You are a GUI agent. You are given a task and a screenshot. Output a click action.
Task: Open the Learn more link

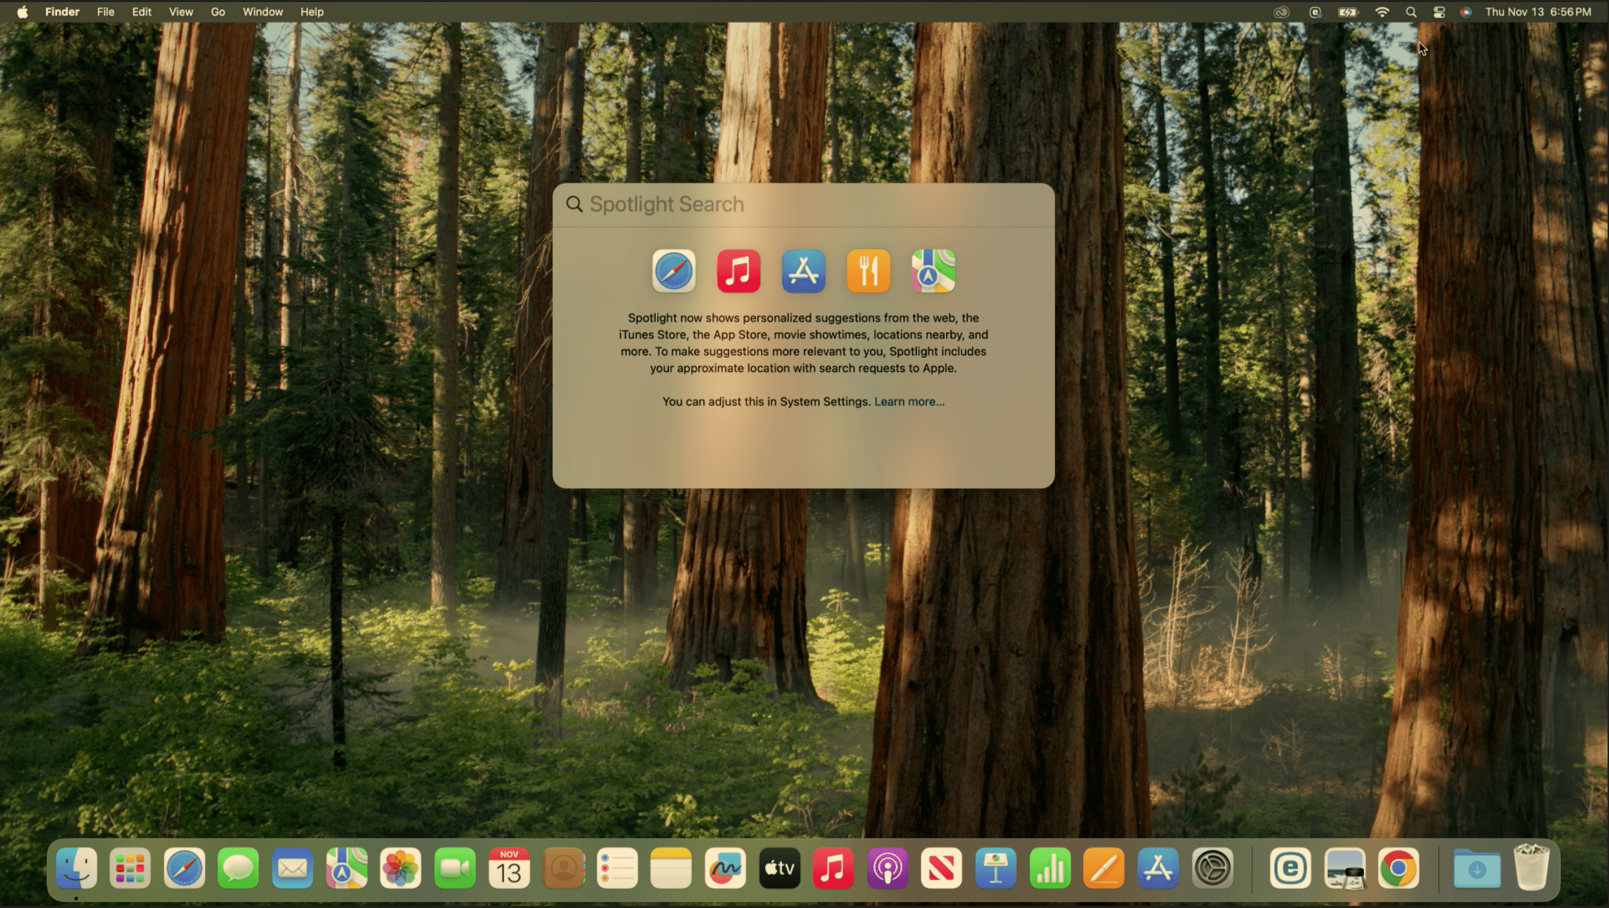(x=909, y=401)
